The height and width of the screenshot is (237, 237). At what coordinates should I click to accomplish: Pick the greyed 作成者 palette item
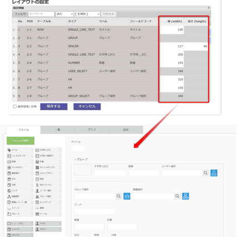pos(48,224)
